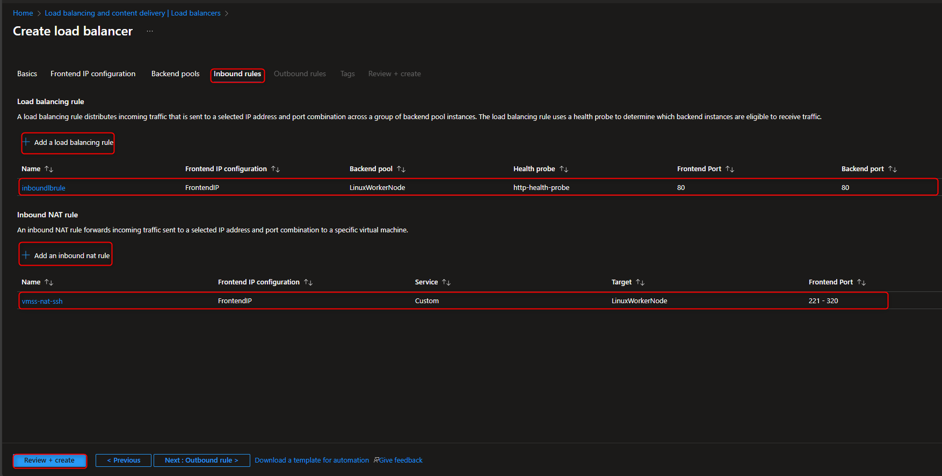The height and width of the screenshot is (476, 942).
Task: Sort by Backend port arrows icon
Action: tap(893, 169)
